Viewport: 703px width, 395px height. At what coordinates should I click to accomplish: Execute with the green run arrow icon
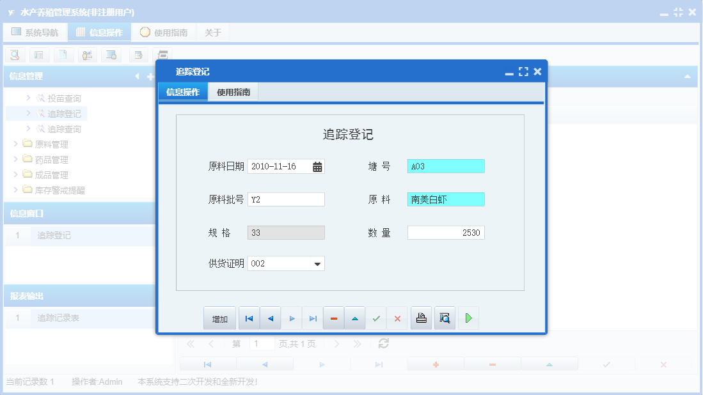[x=468, y=318]
